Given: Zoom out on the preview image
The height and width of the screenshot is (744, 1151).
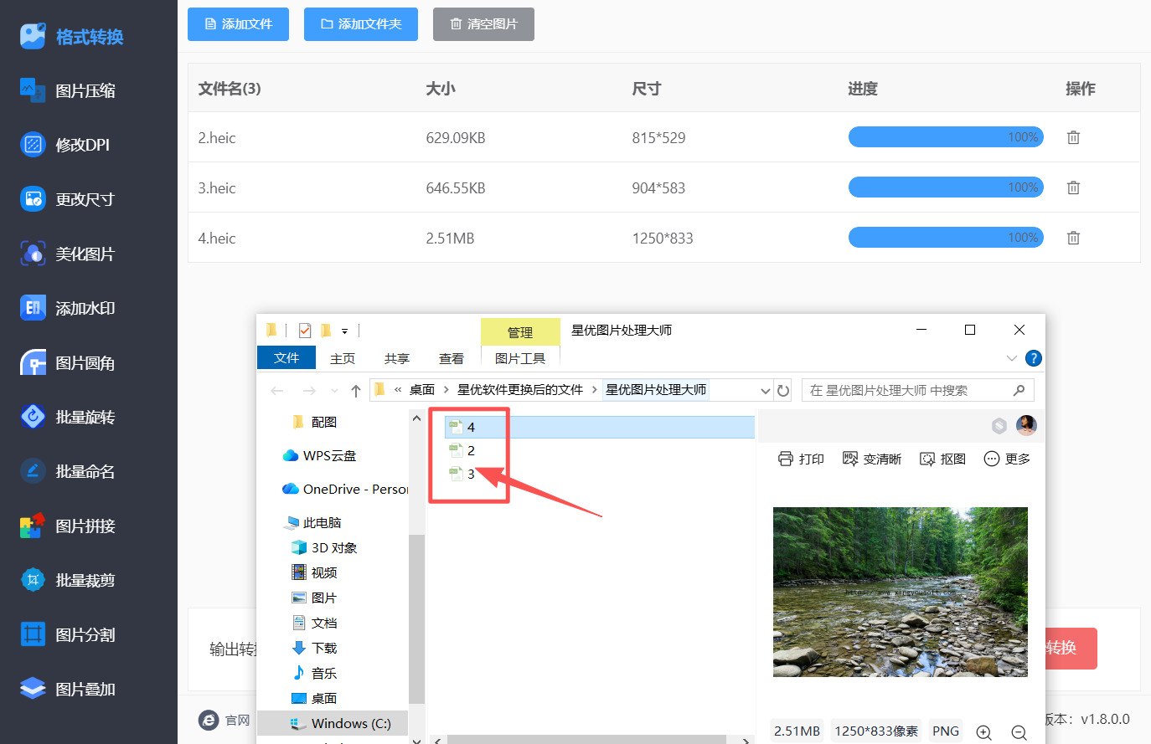Looking at the screenshot, I should [x=1019, y=732].
